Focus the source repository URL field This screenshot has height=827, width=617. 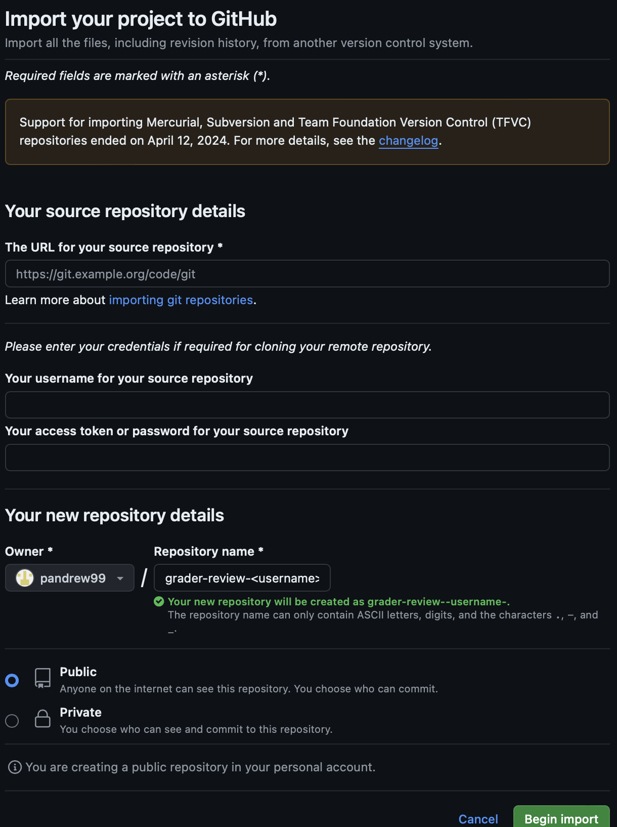307,274
